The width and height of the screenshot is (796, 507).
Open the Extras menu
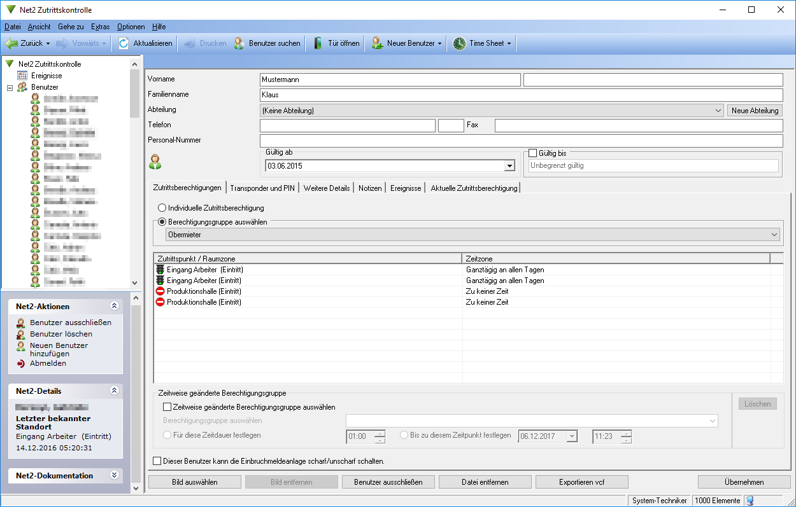(100, 27)
